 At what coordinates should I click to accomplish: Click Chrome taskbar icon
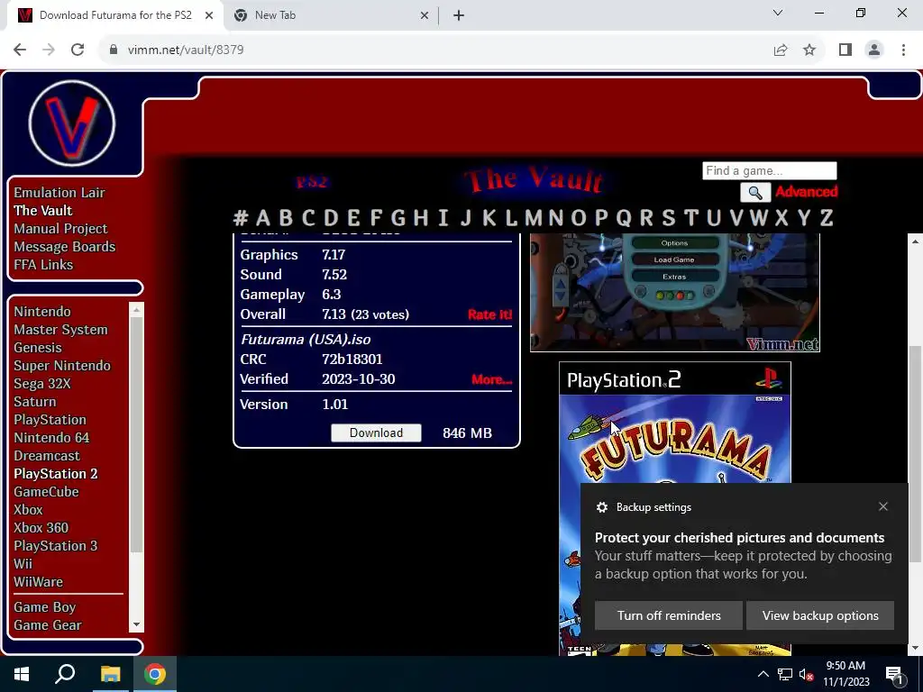155,674
